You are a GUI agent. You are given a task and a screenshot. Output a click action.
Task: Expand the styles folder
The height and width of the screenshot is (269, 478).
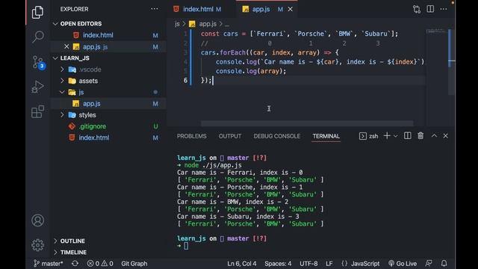point(62,115)
